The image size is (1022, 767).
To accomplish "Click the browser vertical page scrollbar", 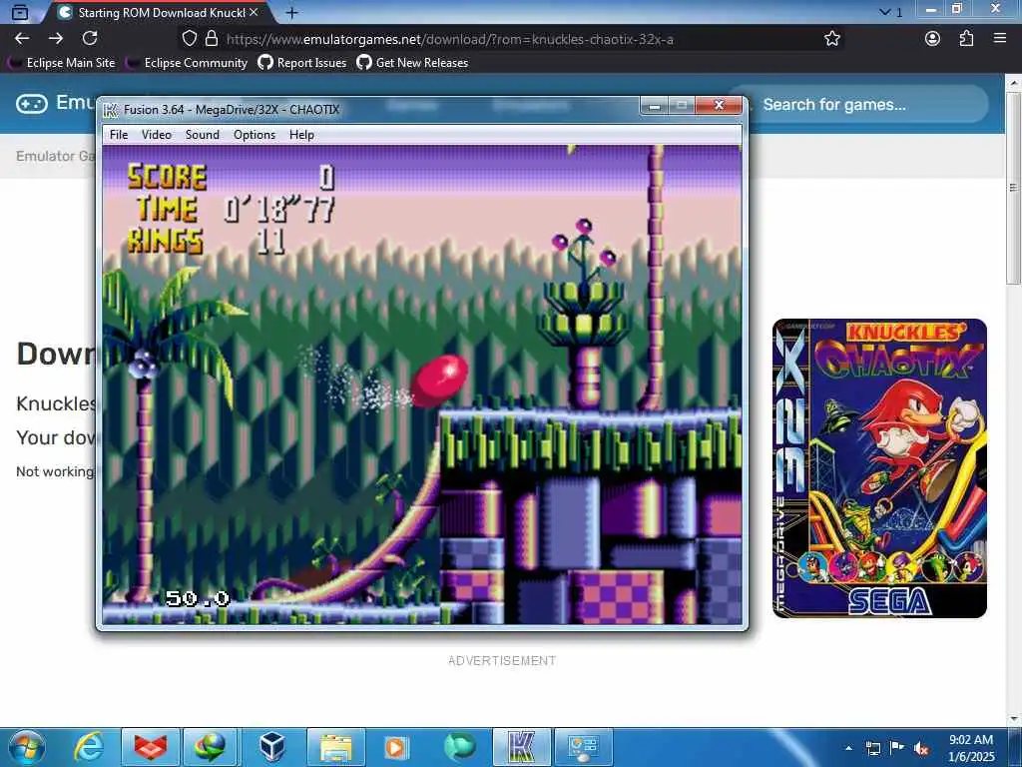I will pyautogui.click(x=1014, y=189).
